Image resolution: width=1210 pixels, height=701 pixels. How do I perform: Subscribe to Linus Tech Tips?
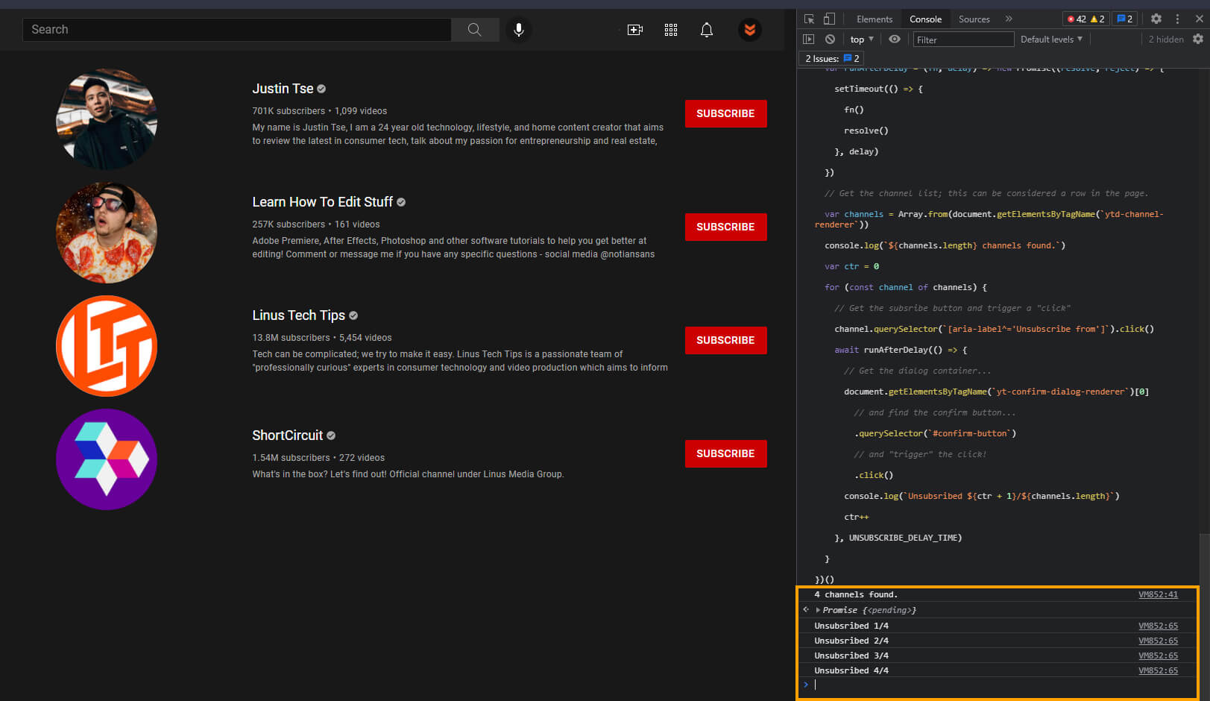[725, 340]
